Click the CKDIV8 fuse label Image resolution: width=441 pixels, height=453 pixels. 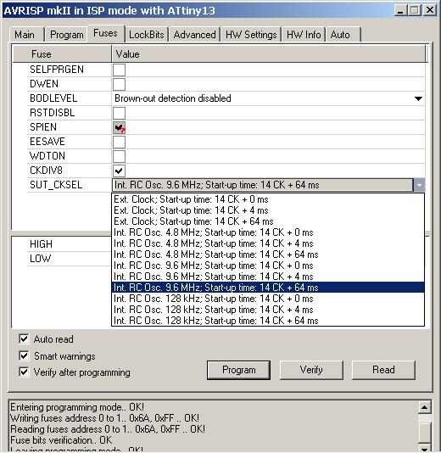point(46,171)
